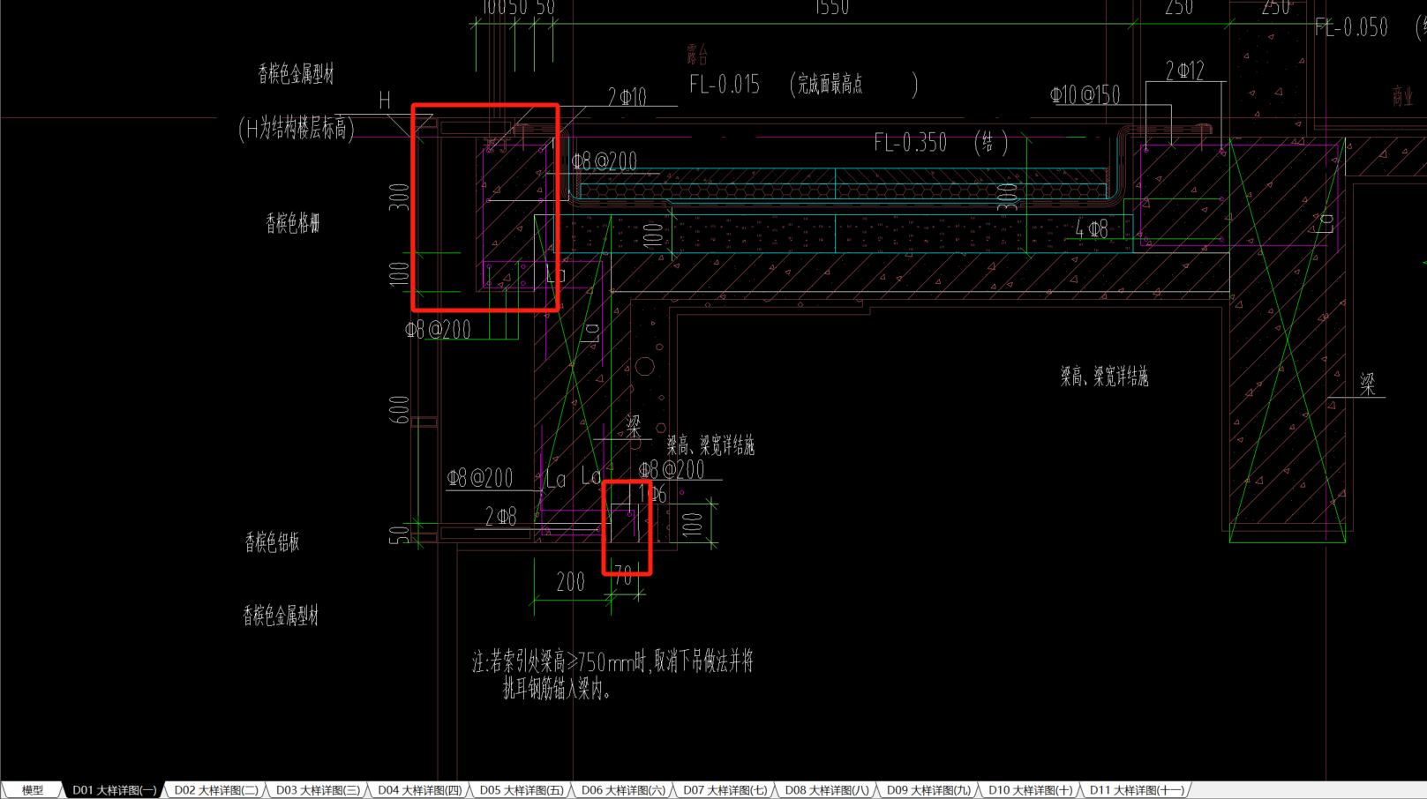Open the D04 大样详图(四) layout tab
The image size is (1427, 799).
click(419, 790)
